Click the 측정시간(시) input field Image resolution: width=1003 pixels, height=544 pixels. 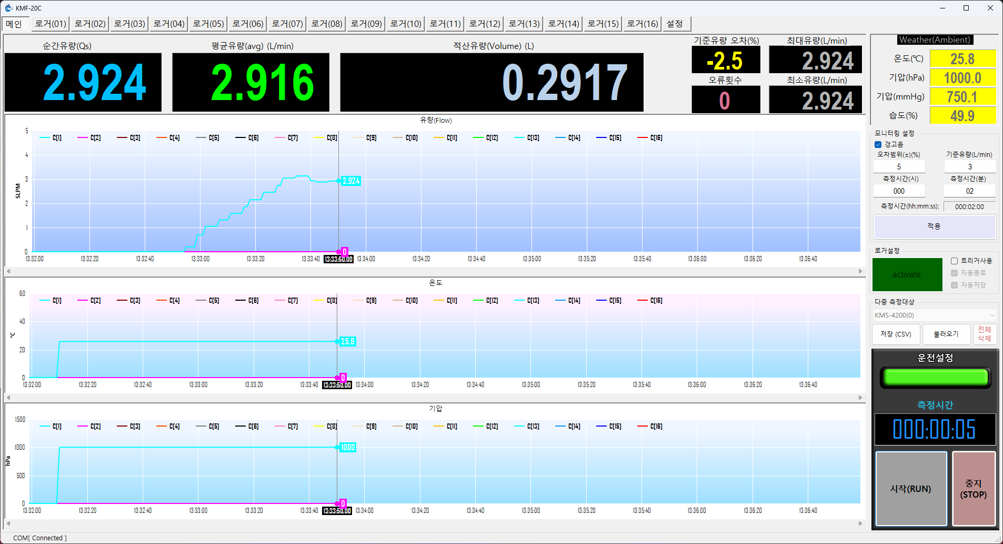(899, 191)
